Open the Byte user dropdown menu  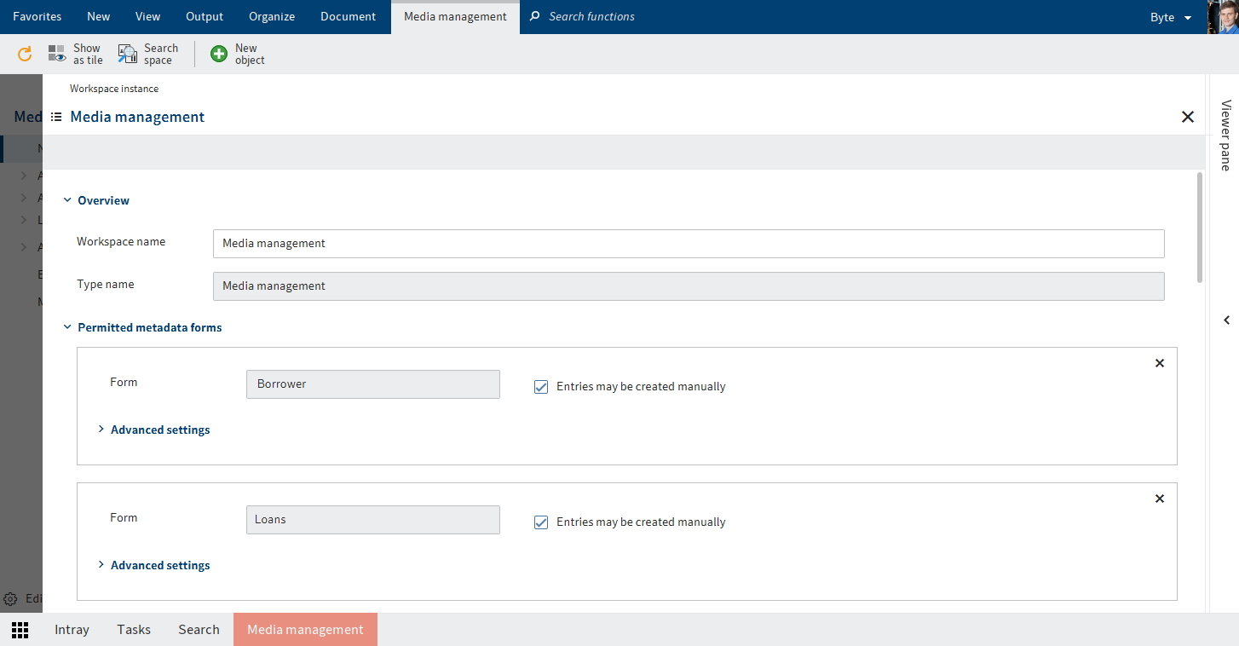tap(1171, 17)
